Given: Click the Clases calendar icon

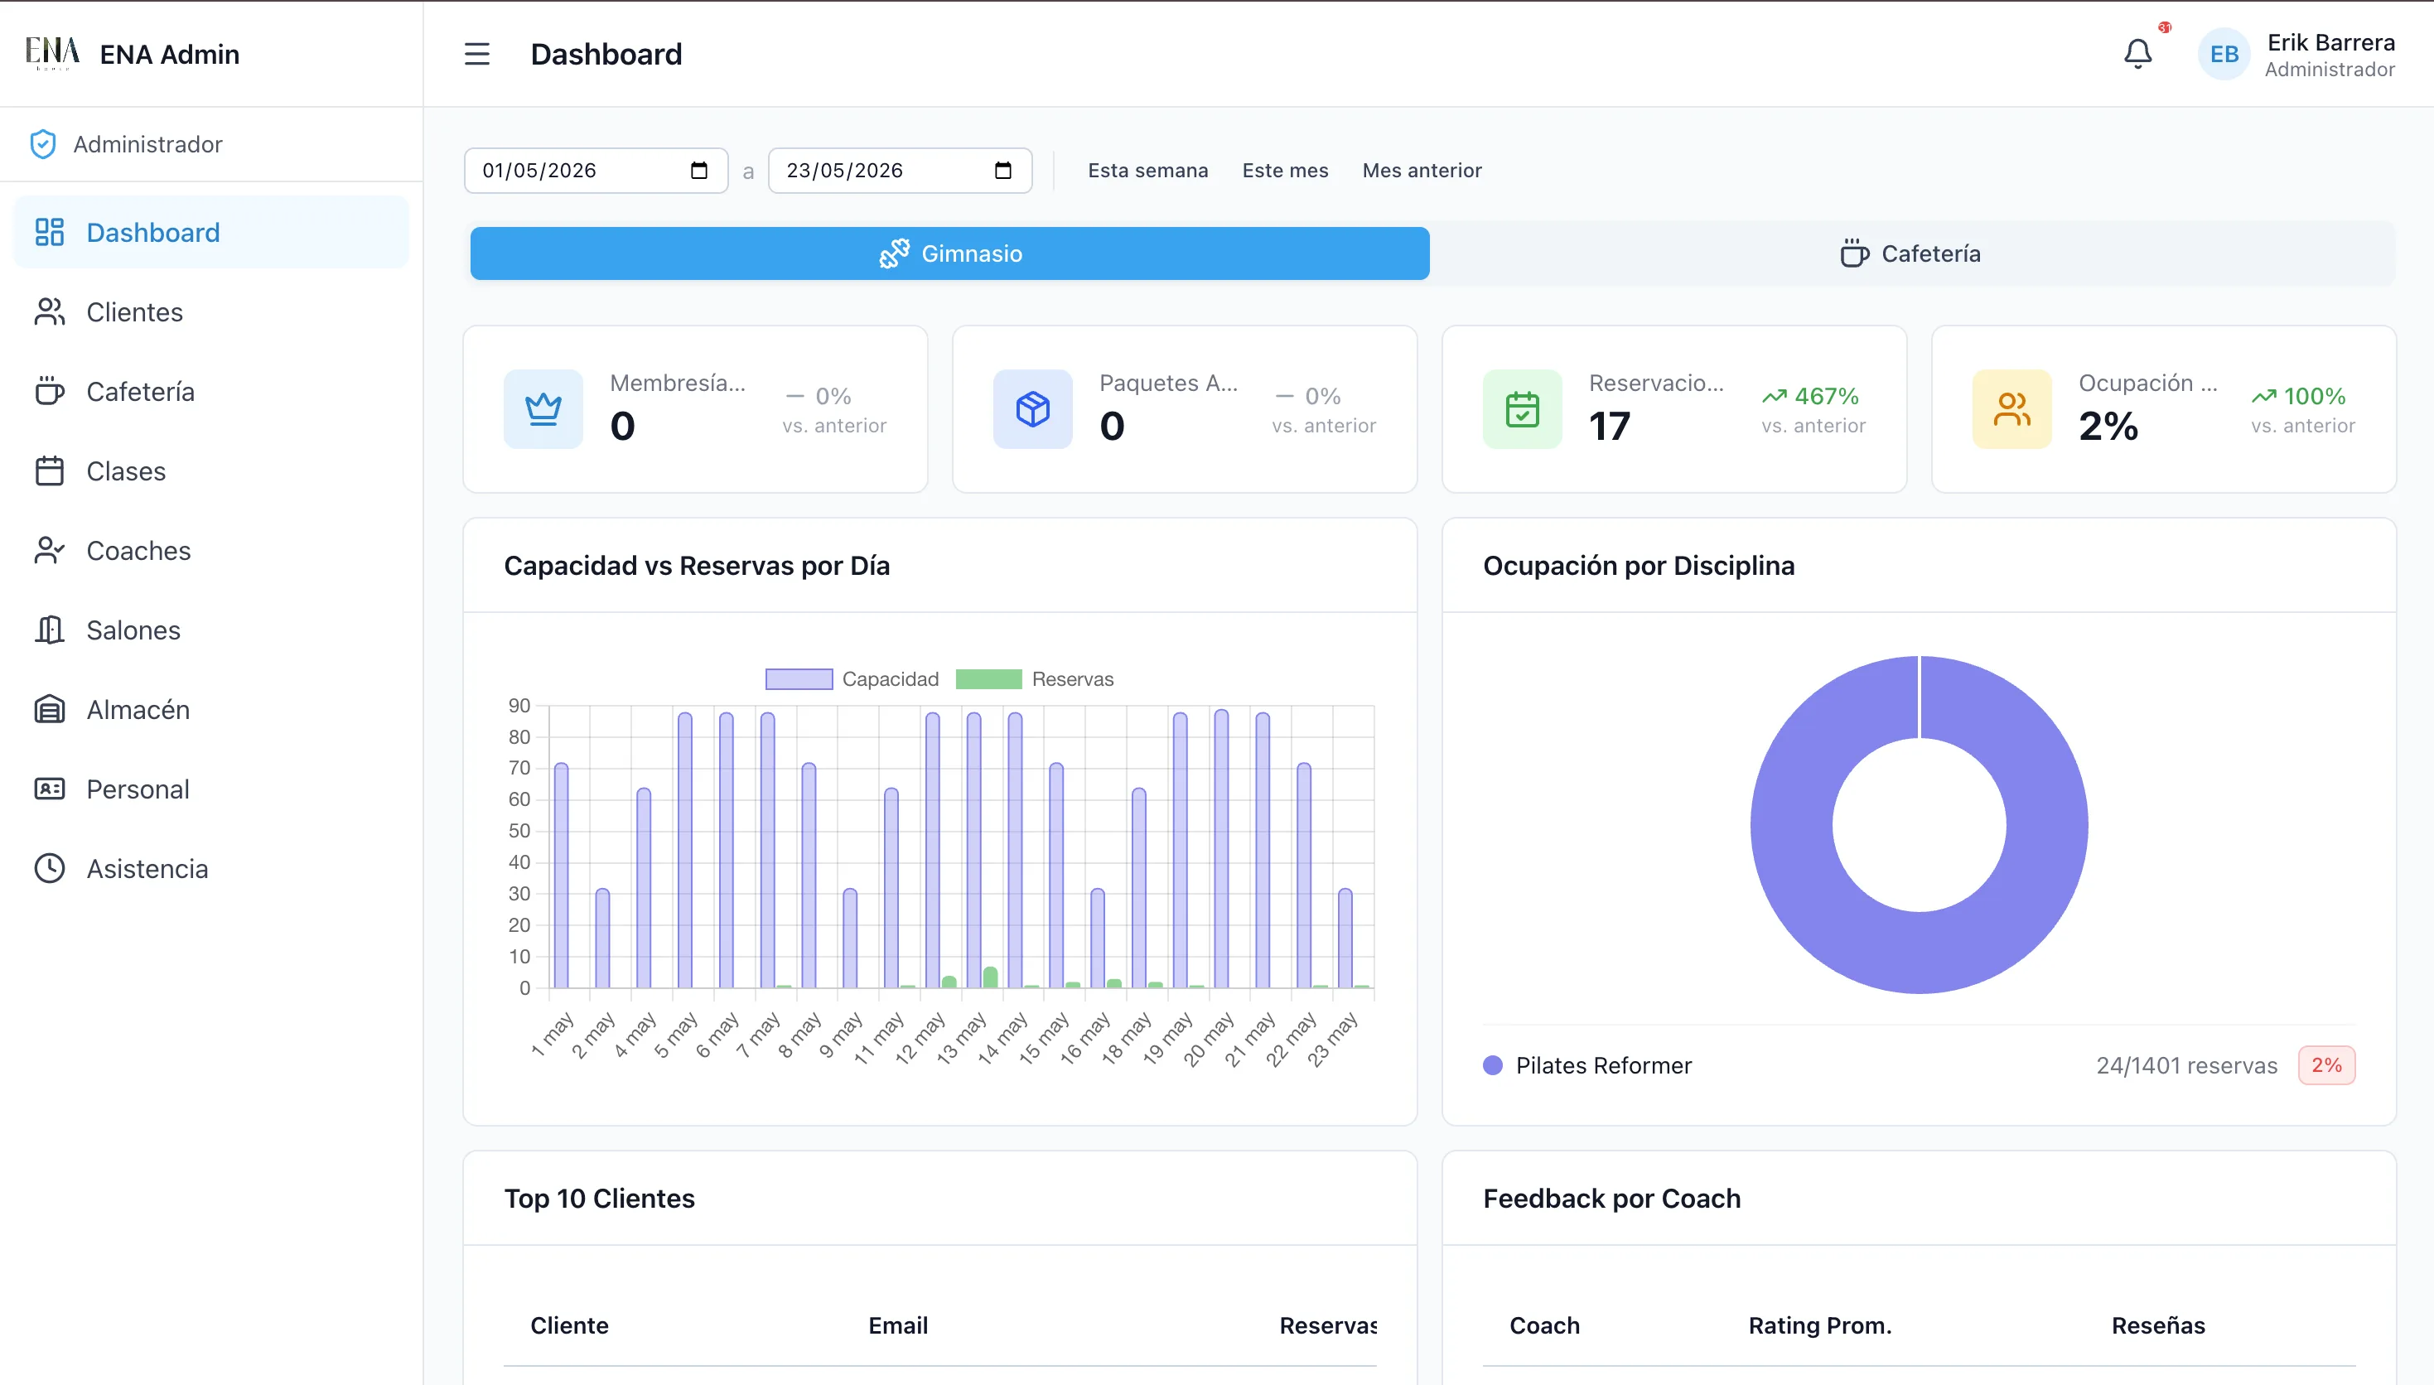Looking at the screenshot, I should pyautogui.click(x=50, y=471).
